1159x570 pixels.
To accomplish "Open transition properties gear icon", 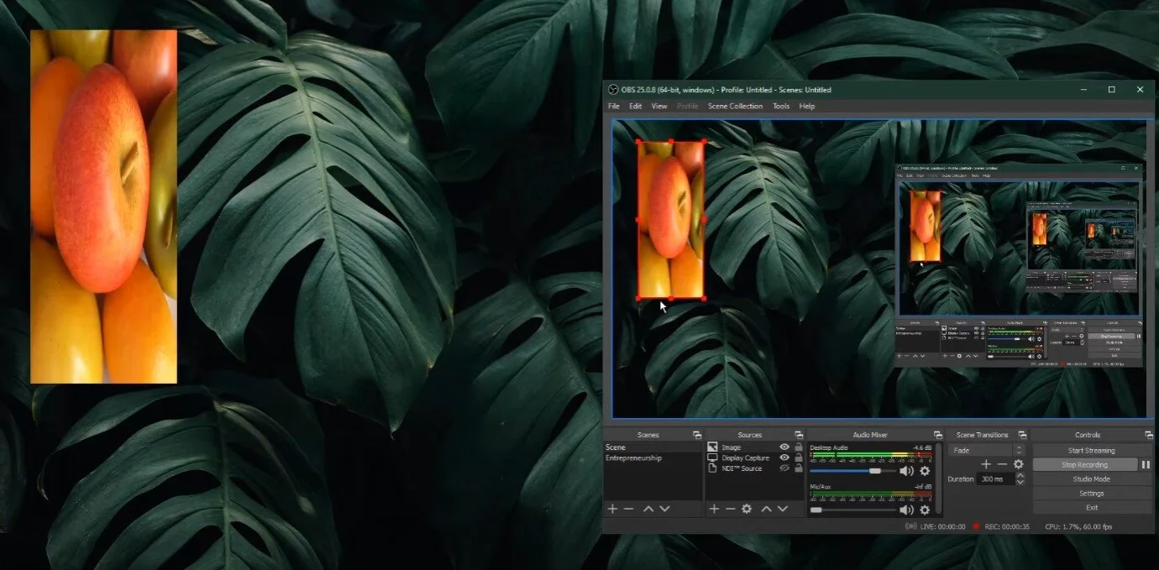I will (1019, 464).
